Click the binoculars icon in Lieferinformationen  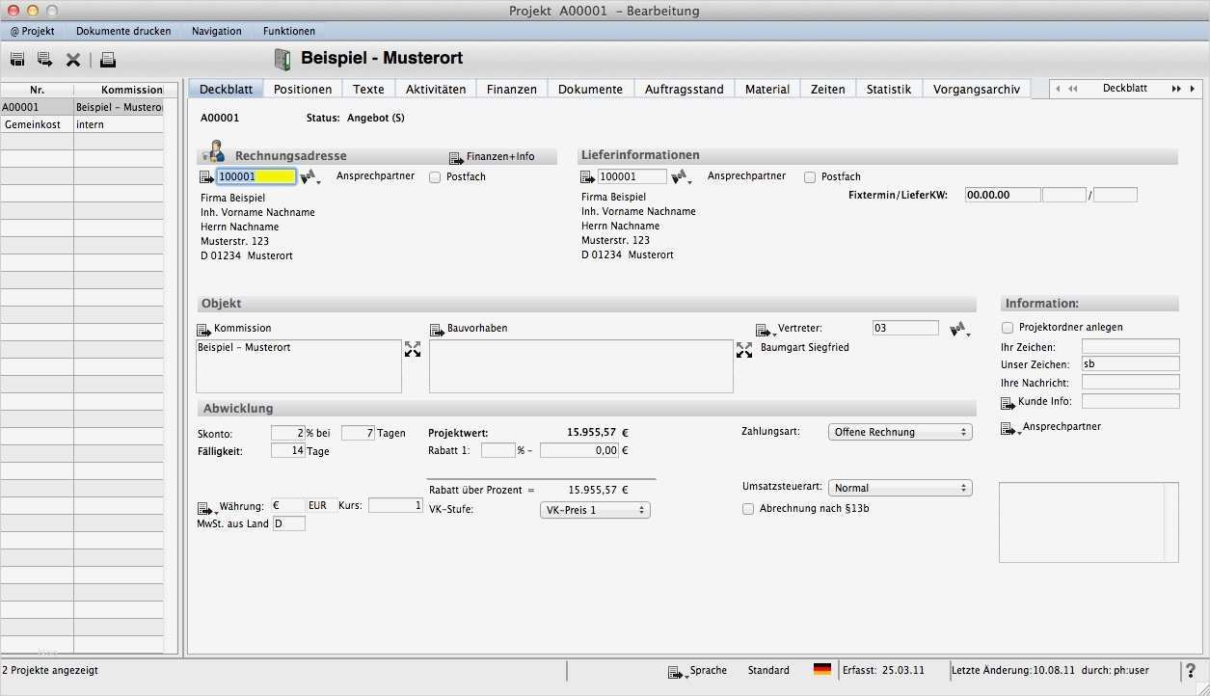pyautogui.click(x=681, y=177)
